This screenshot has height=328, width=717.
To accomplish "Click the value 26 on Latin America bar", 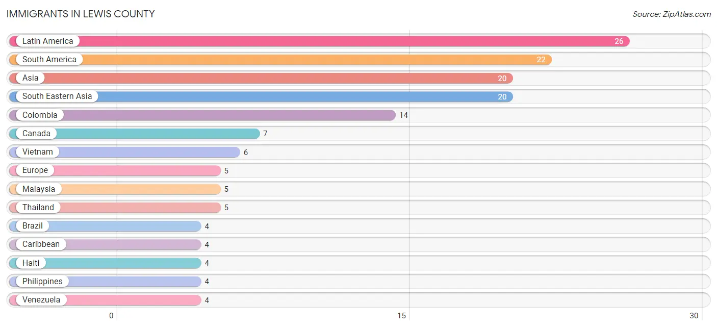I will click(619, 41).
